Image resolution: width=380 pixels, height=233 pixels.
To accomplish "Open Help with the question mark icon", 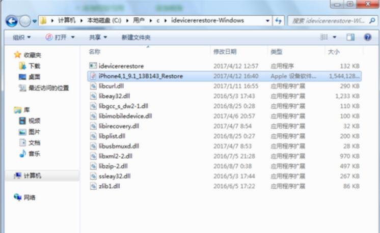I will click(x=368, y=37).
